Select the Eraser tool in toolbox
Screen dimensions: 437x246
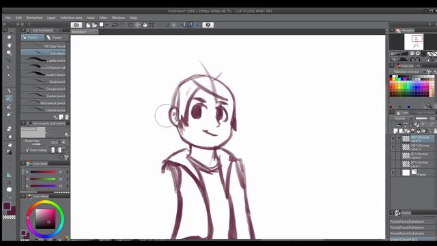[9, 129]
